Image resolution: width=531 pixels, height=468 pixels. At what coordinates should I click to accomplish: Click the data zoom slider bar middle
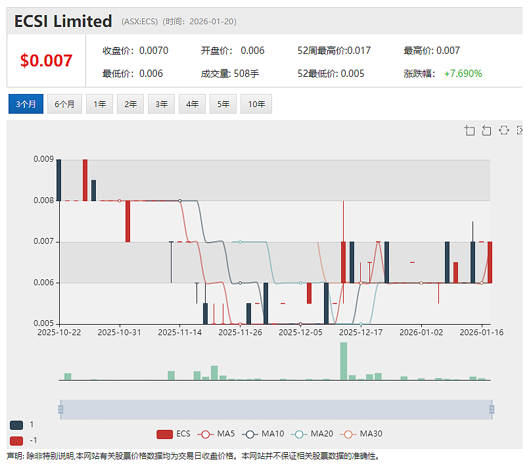tap(276, 410)
